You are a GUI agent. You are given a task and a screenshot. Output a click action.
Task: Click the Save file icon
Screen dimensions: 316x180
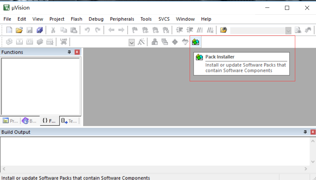pyautogui.click(x=30, y=30)
